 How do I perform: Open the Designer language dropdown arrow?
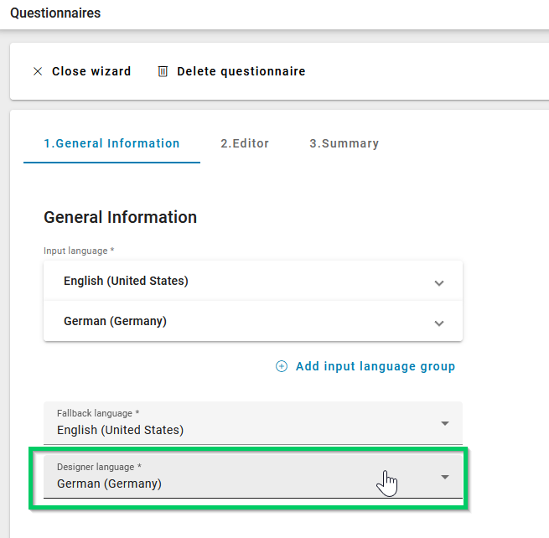445,477
